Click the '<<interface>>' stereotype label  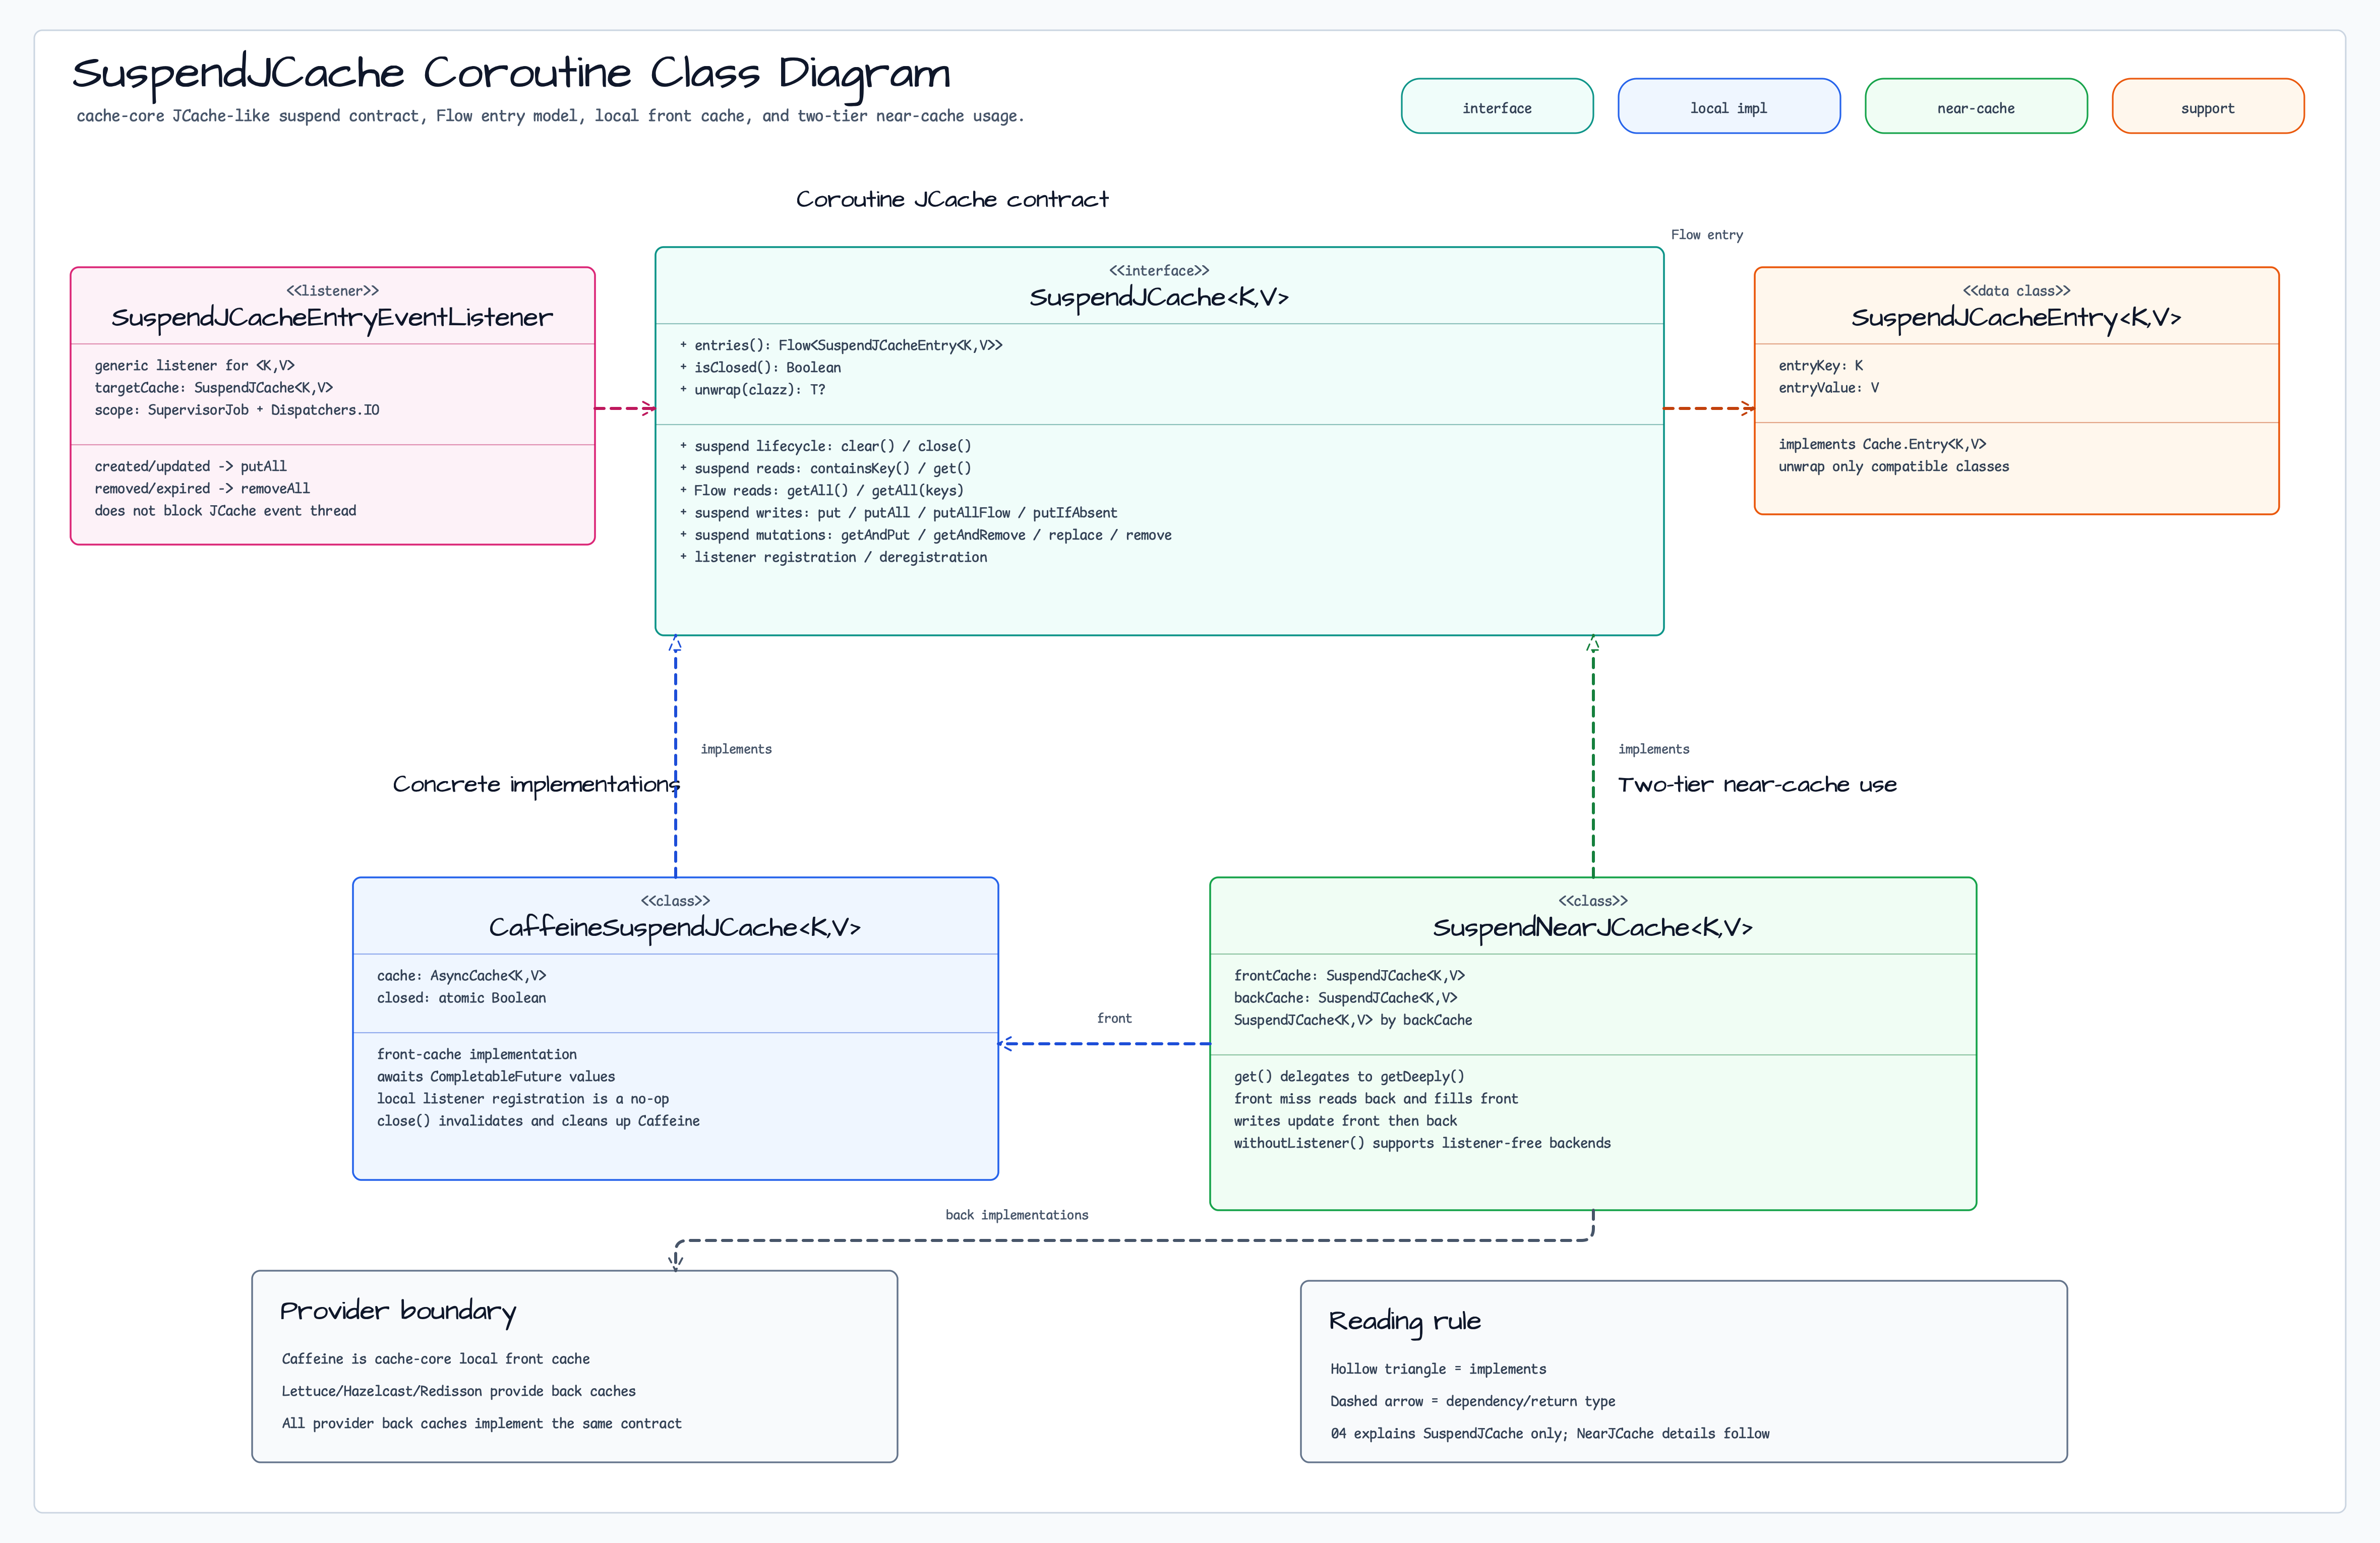(1159, 271)
